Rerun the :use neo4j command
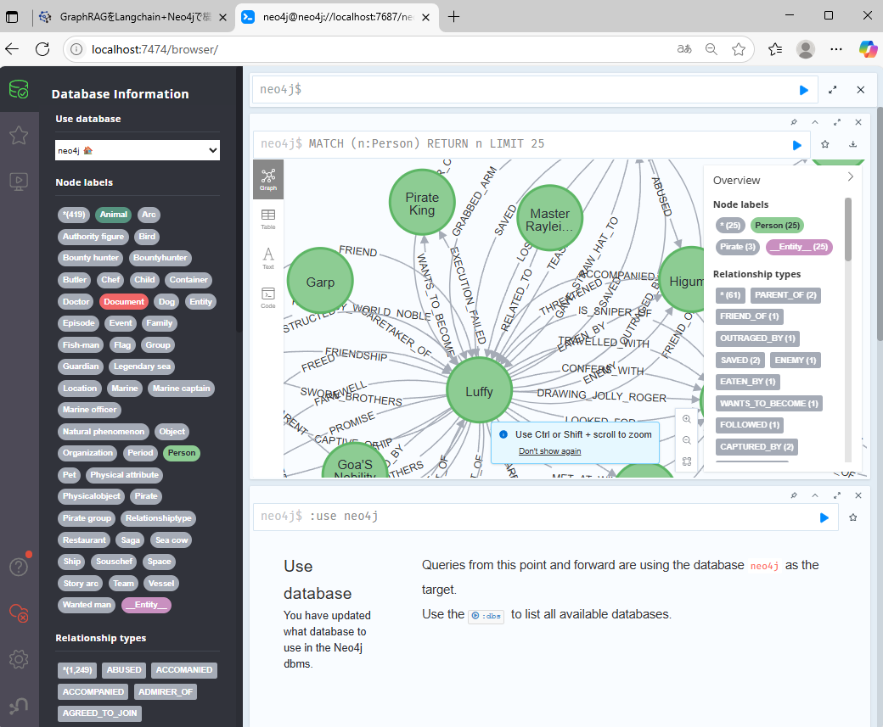 824,517
